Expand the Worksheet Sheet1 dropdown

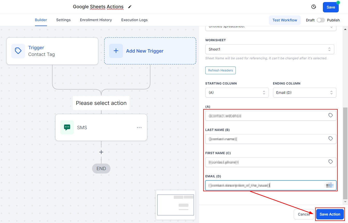(269, 49)
